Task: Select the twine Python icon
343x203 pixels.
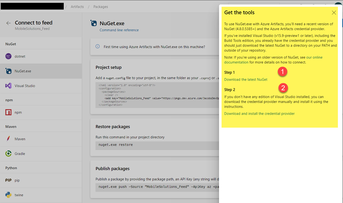Action: [8, 195]
